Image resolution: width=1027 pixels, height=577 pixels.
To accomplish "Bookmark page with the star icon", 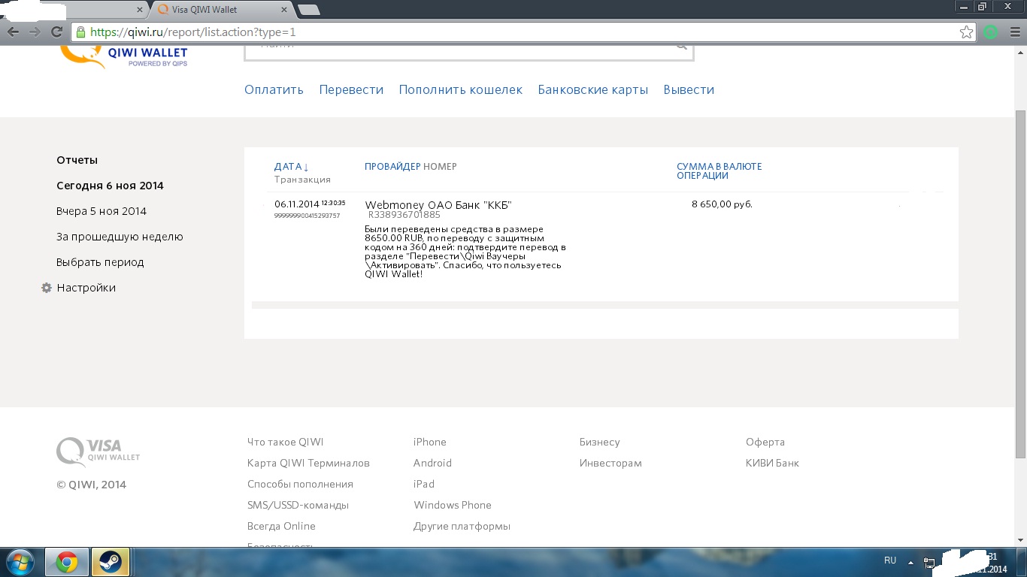I will pos(967,32).
